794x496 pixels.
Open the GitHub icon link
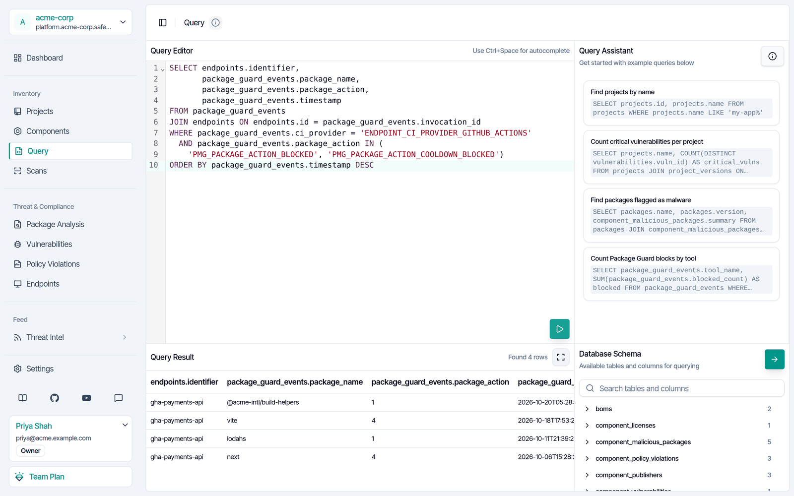coord(55,398)
